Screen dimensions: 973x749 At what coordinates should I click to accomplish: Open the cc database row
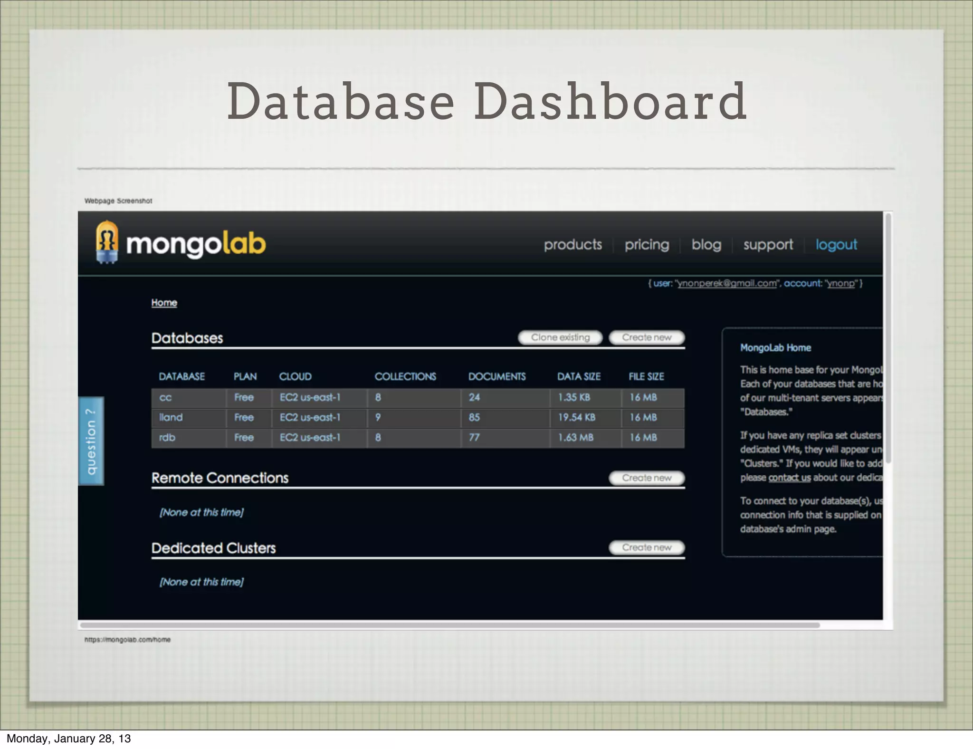[165, 398]
